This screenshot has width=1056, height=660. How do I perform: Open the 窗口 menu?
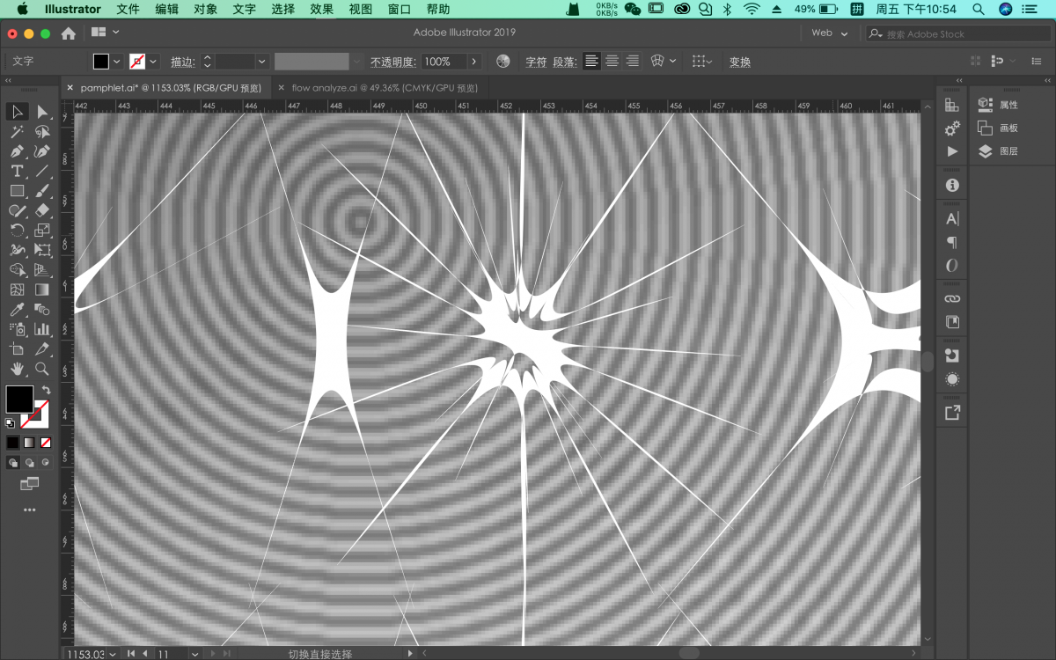(x=400, y=9)
